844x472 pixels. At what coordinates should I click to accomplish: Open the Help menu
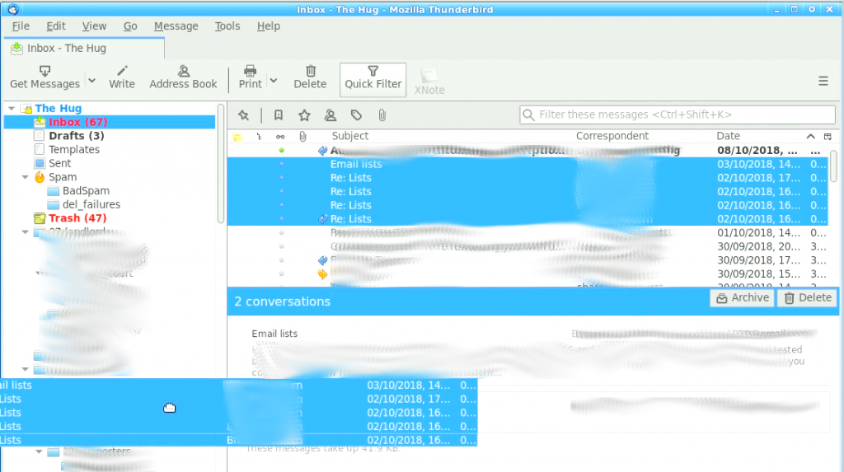pos(268,26)
